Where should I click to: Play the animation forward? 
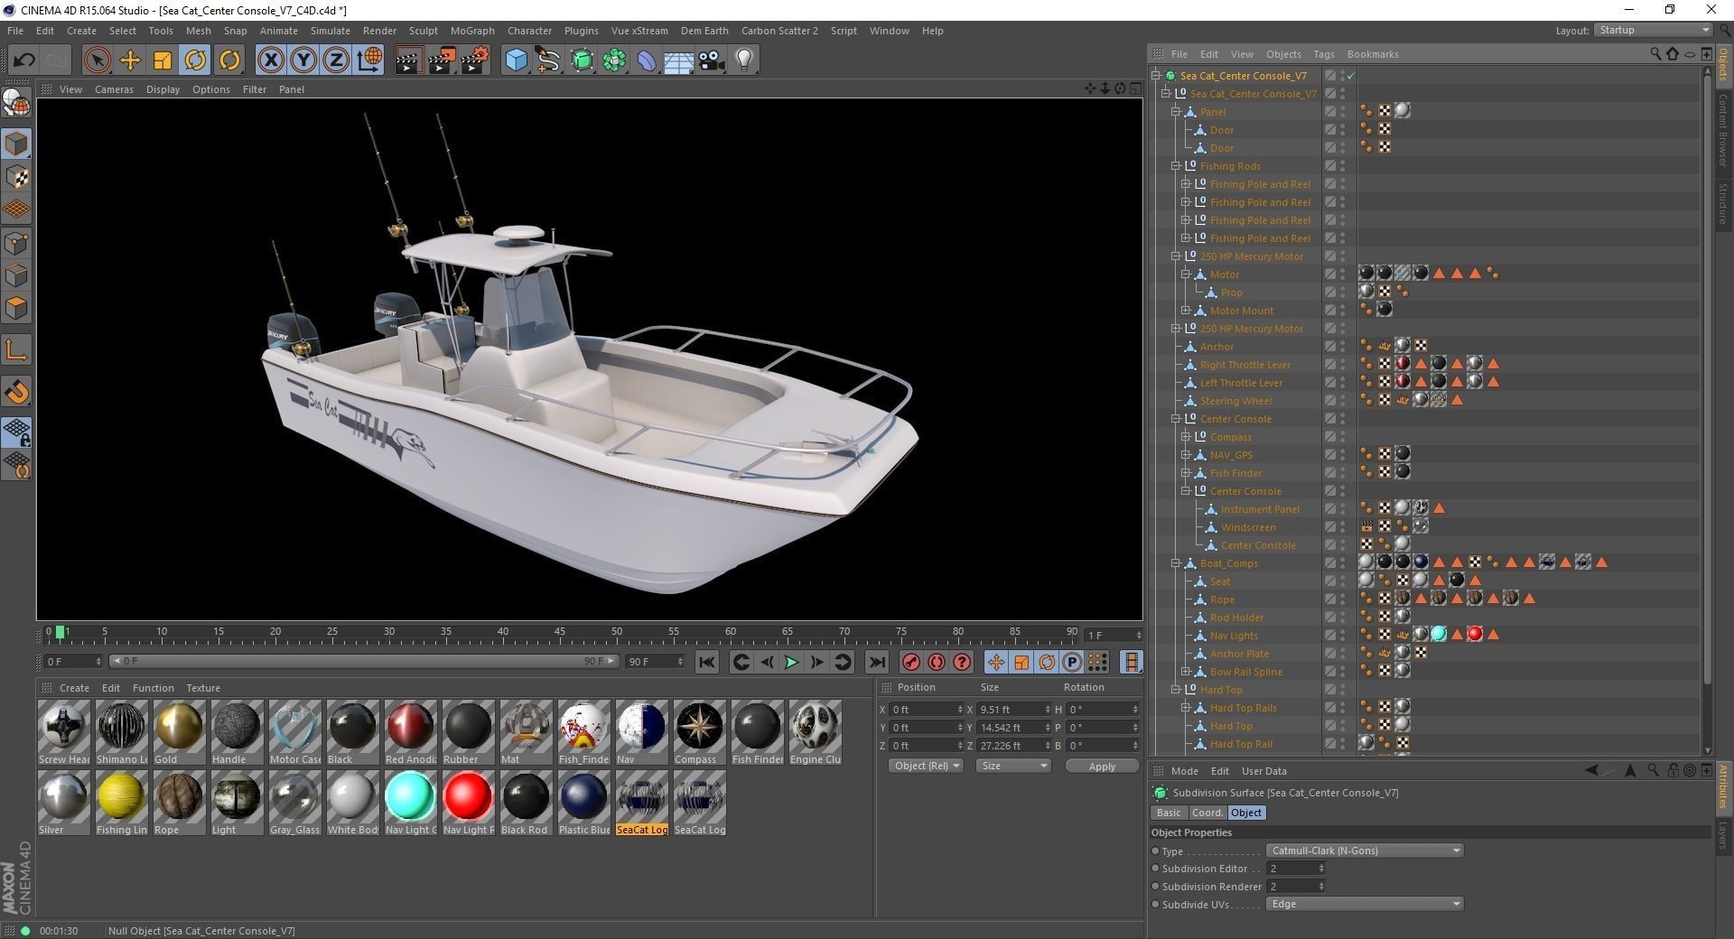click(x=791, y=663)
